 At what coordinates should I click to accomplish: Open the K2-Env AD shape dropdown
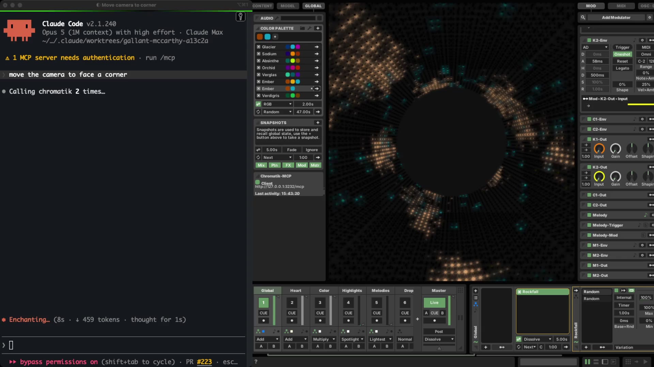(x=595, y=47)
